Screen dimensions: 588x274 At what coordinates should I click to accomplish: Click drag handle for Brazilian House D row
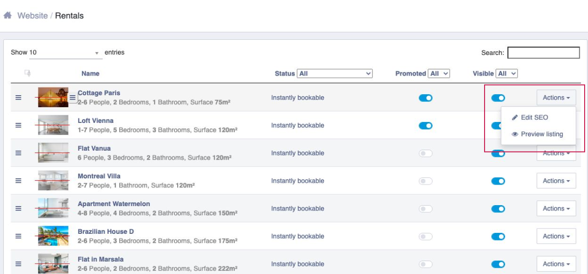18,236
